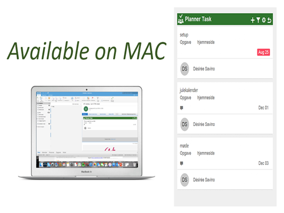Click hjemmeside label in møde card
The height and width of the screenshot is (213, 284).
206,153
